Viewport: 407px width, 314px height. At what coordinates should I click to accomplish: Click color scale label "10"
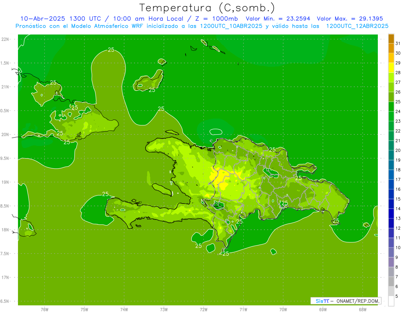click(398, 248)
